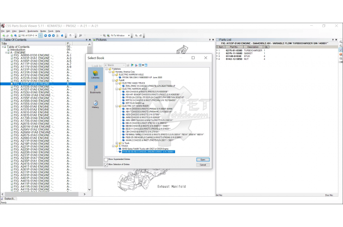Click the blue columns icon in dialog toolbar

(146, 65)
